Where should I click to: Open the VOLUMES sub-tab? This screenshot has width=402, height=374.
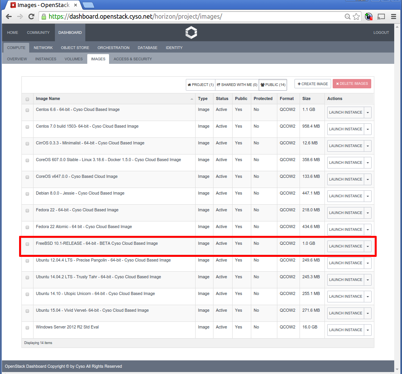coord(74,59)
